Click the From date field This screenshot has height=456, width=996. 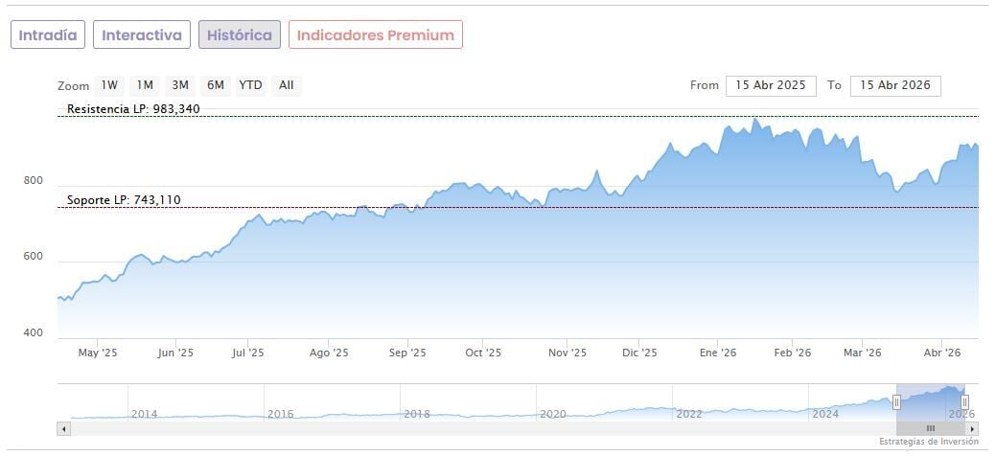(x=771, y=85)
